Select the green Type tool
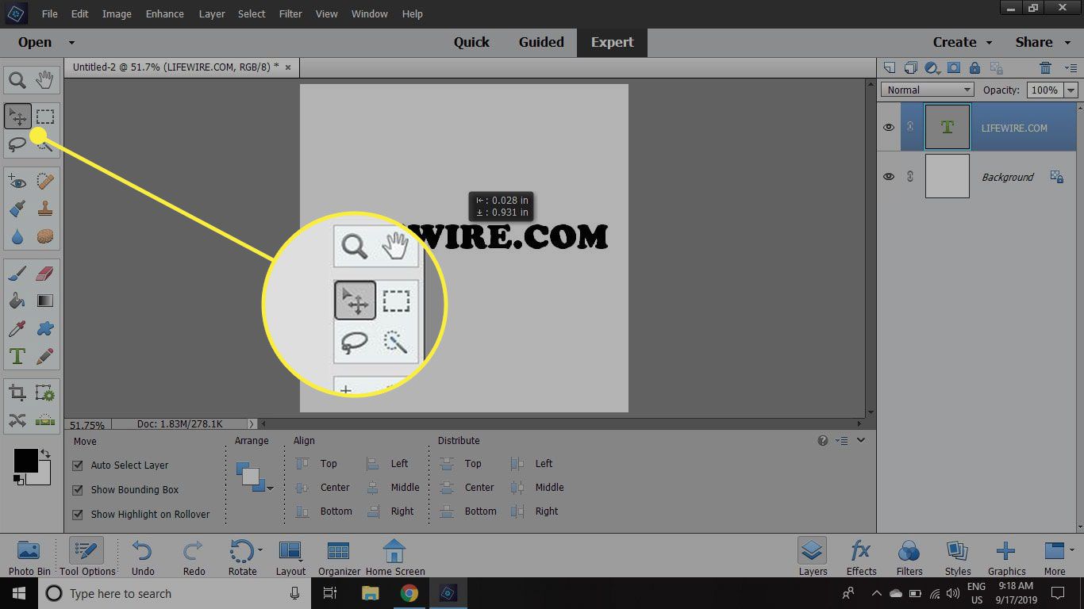Viewport: 1084px width, 609px height. coord(17,356)
